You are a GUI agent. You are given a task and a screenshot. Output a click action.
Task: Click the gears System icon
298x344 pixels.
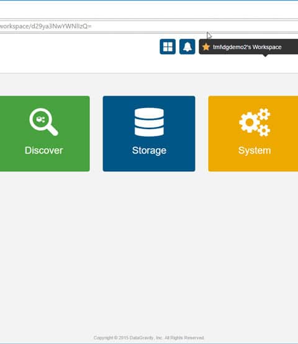(255, 122)
